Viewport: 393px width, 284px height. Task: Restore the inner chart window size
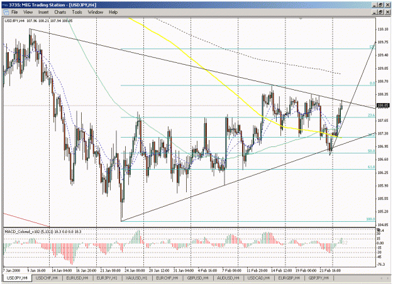pyautogui.click(x=380, y=12)
